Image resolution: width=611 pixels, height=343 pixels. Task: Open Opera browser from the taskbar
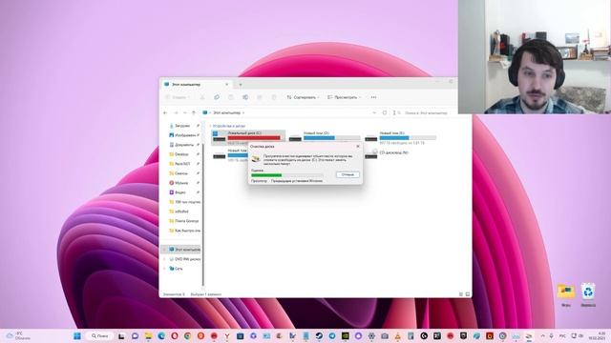pyautogui.click(x=175, y=336)
